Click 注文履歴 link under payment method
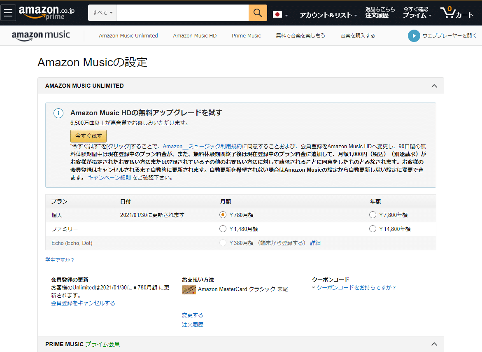This screenshot has height=352, width=482. pyautogui.click(x=193, y=325)
